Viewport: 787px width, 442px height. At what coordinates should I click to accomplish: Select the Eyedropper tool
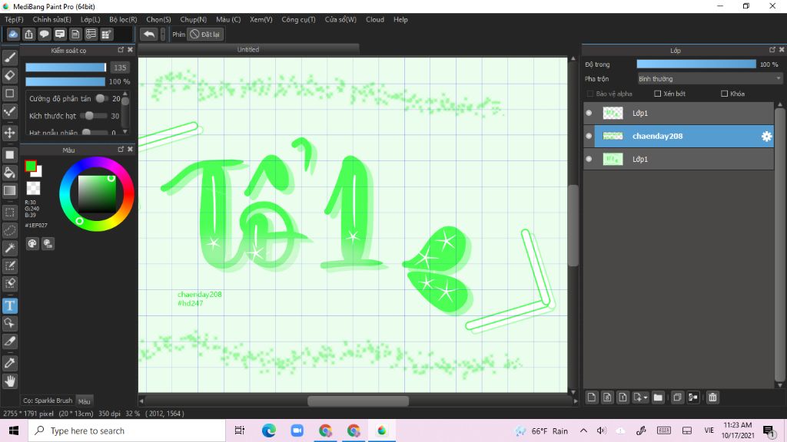click(9, 363)
